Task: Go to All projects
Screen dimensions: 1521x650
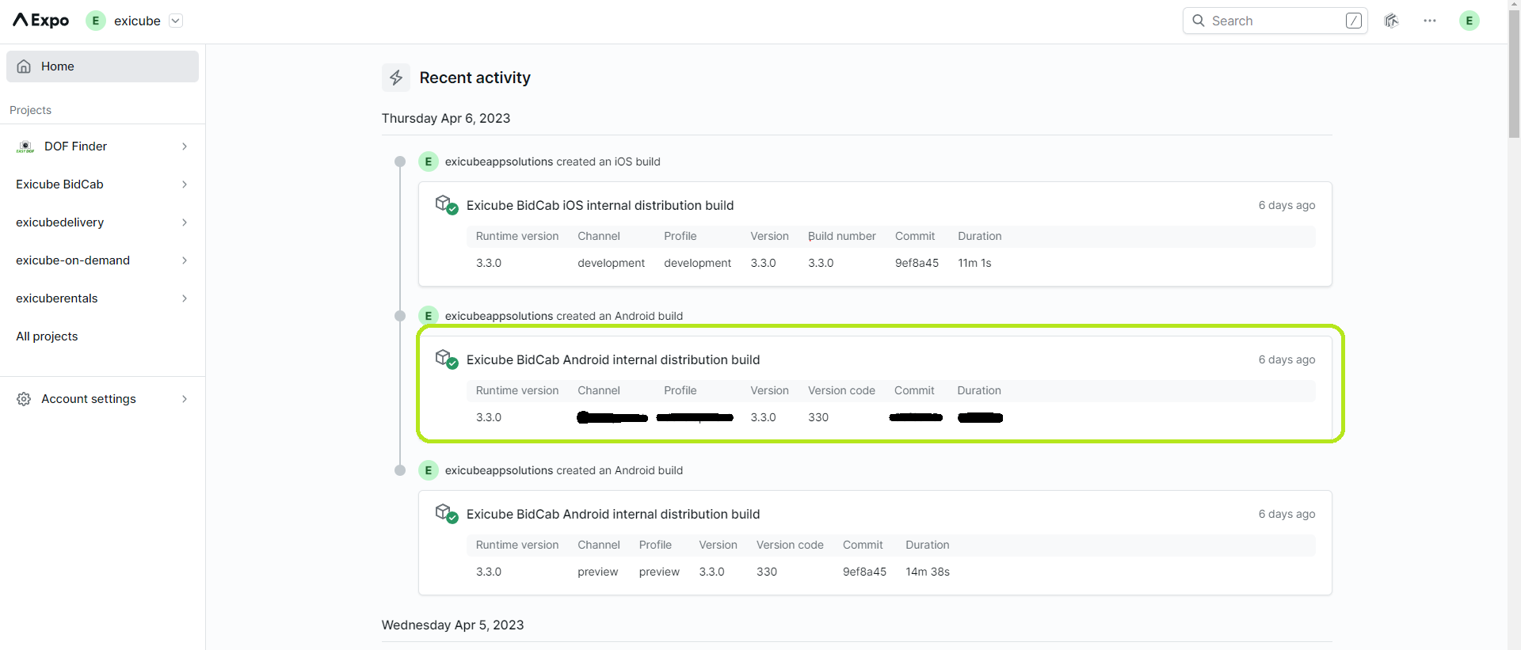Action: click(47, 336)
